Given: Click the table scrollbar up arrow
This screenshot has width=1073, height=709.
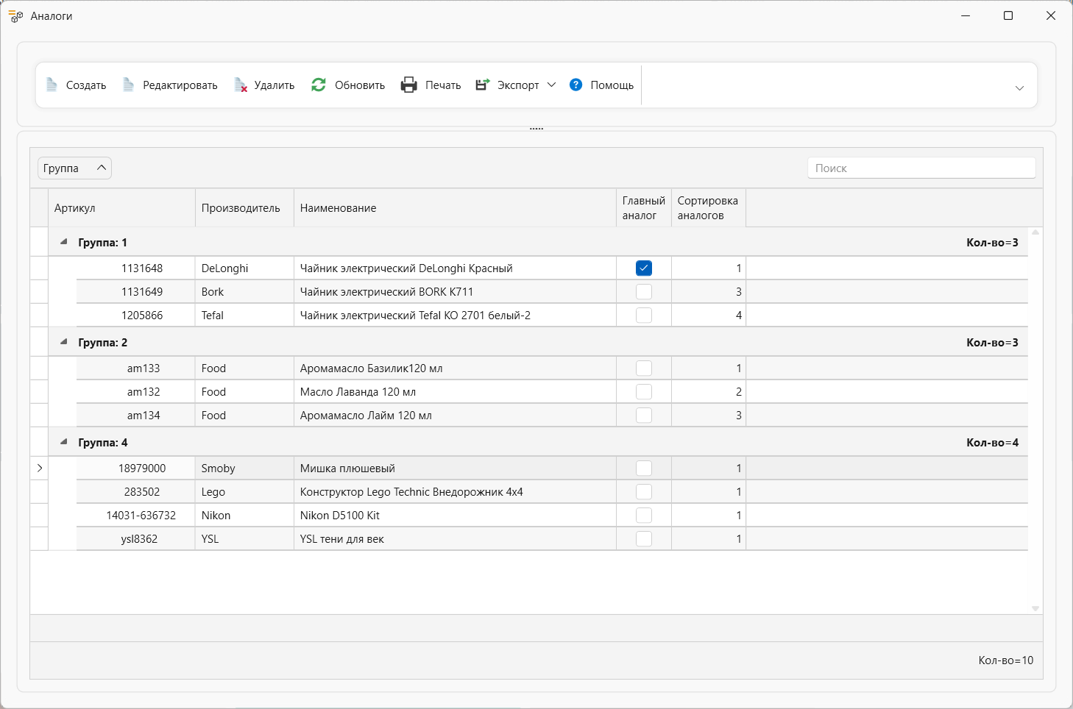Looking at the screenshot, I should 1035,232.
